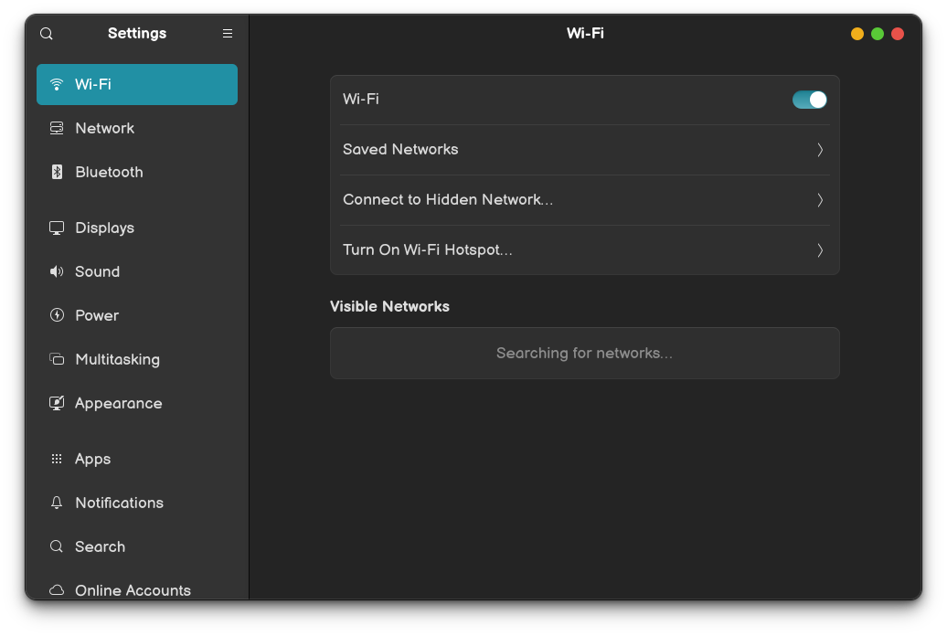This screenshot has width=947, height=636.
Task: Open the hamburger menu in Settings header
Action: coord(227,34)
